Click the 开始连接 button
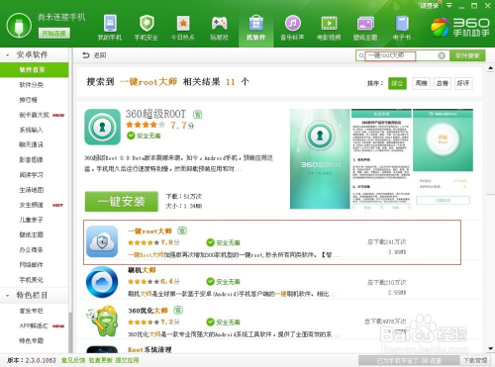Viewport: 495px width, 367px height. pos(54,33)
